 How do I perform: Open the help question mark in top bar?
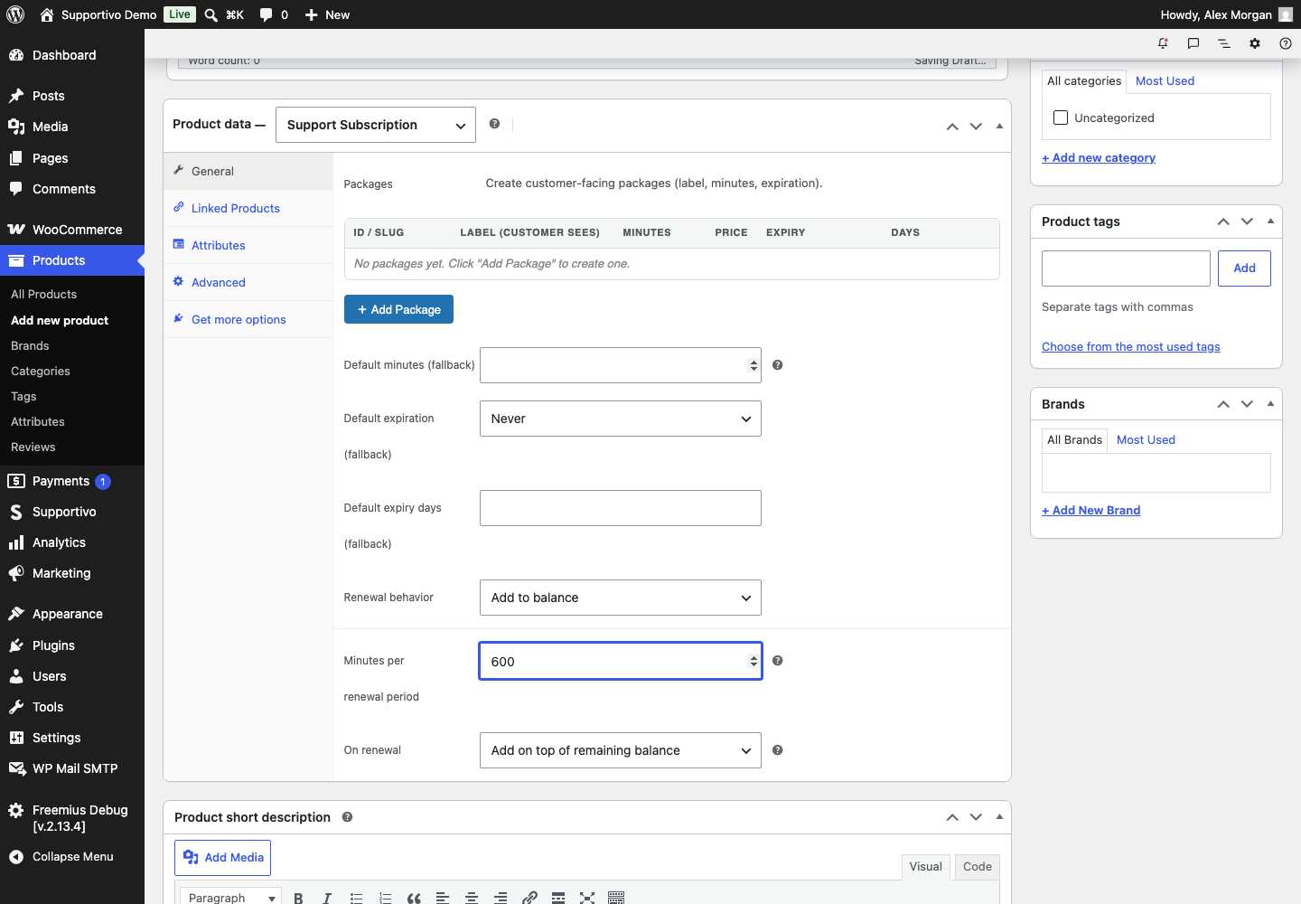pyautogui.click(x=1286, y=43)
